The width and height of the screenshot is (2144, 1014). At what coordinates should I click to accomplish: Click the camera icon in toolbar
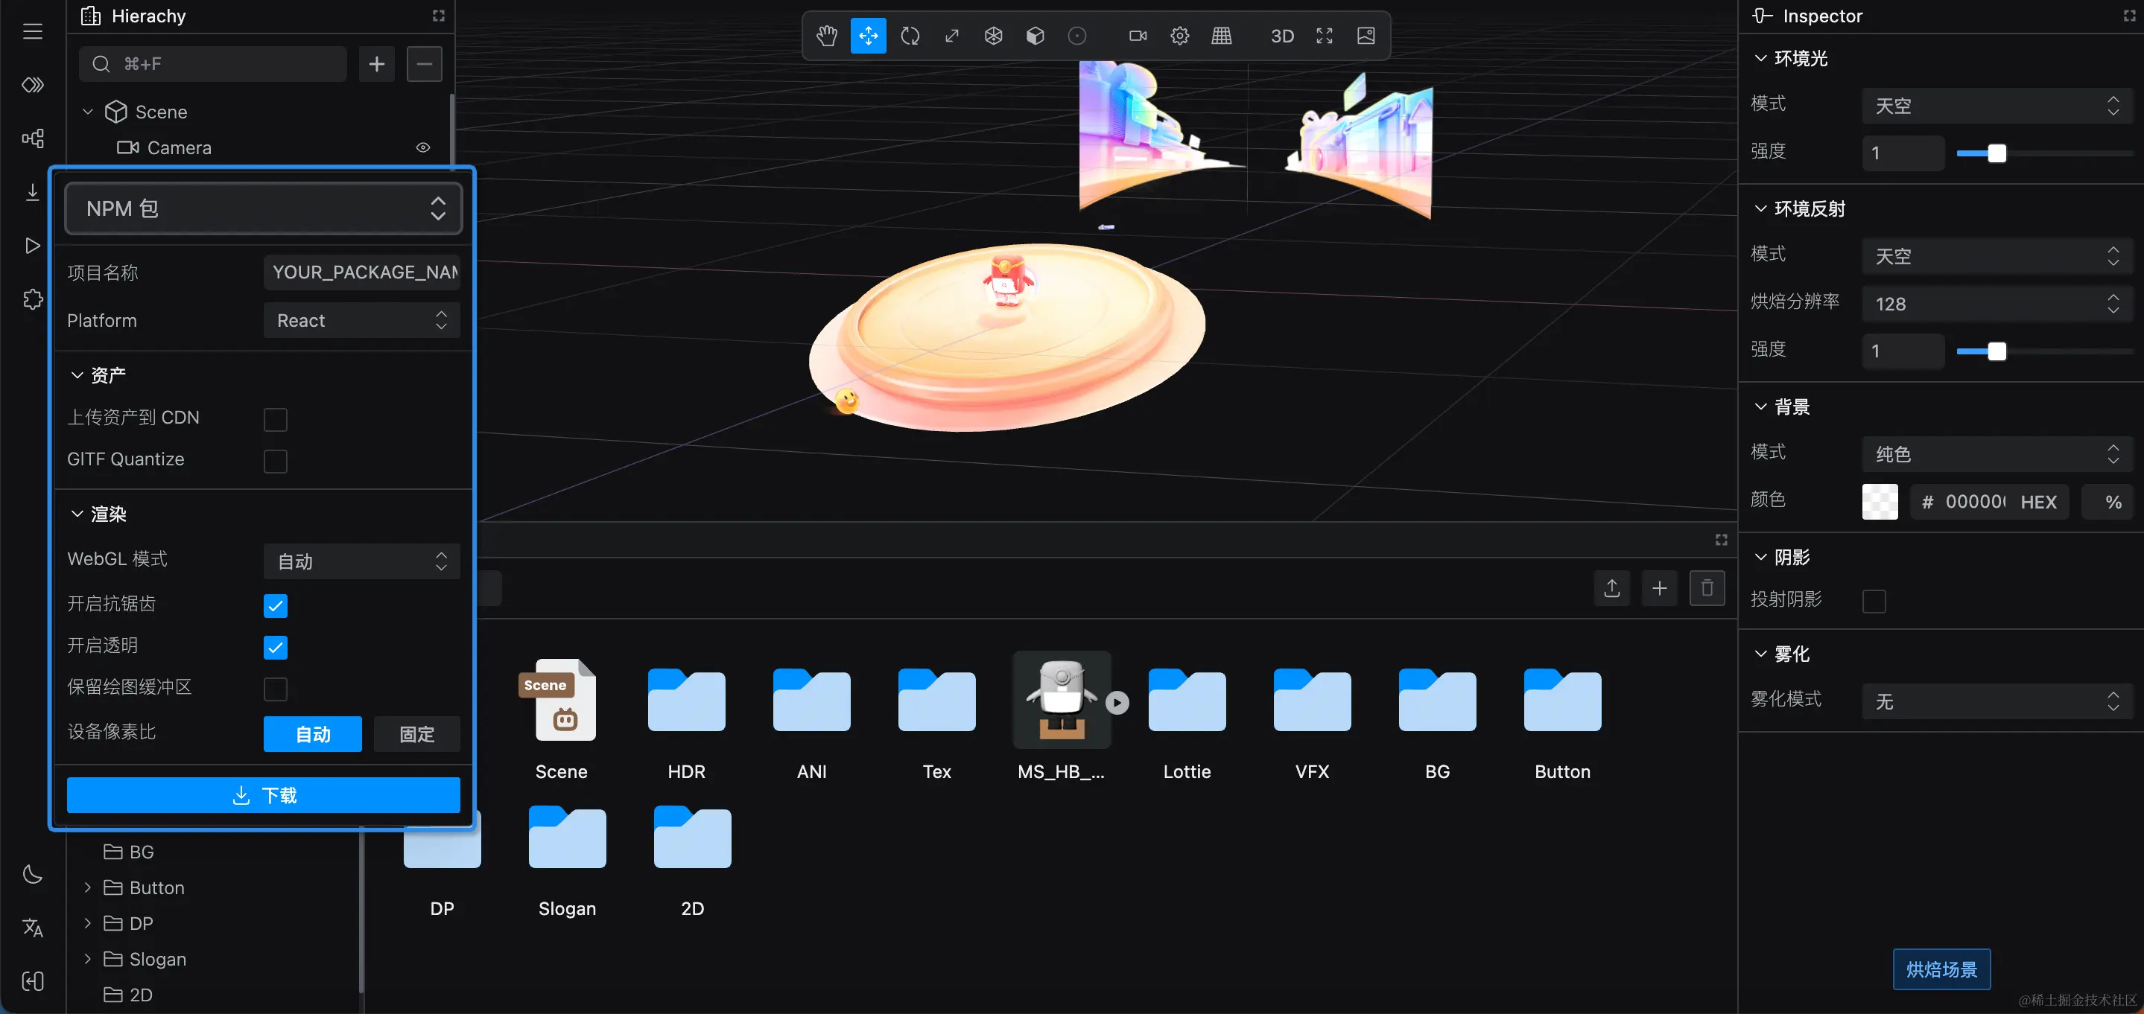(x=1137, y=36)
